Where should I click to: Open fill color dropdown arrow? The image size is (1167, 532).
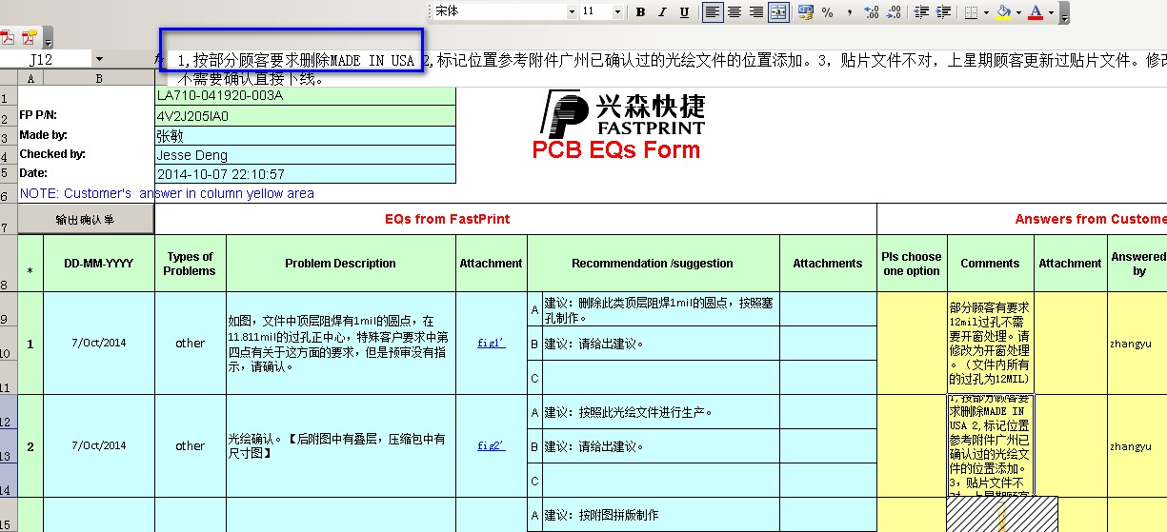pyautogui.click(x=1017, y=12)
